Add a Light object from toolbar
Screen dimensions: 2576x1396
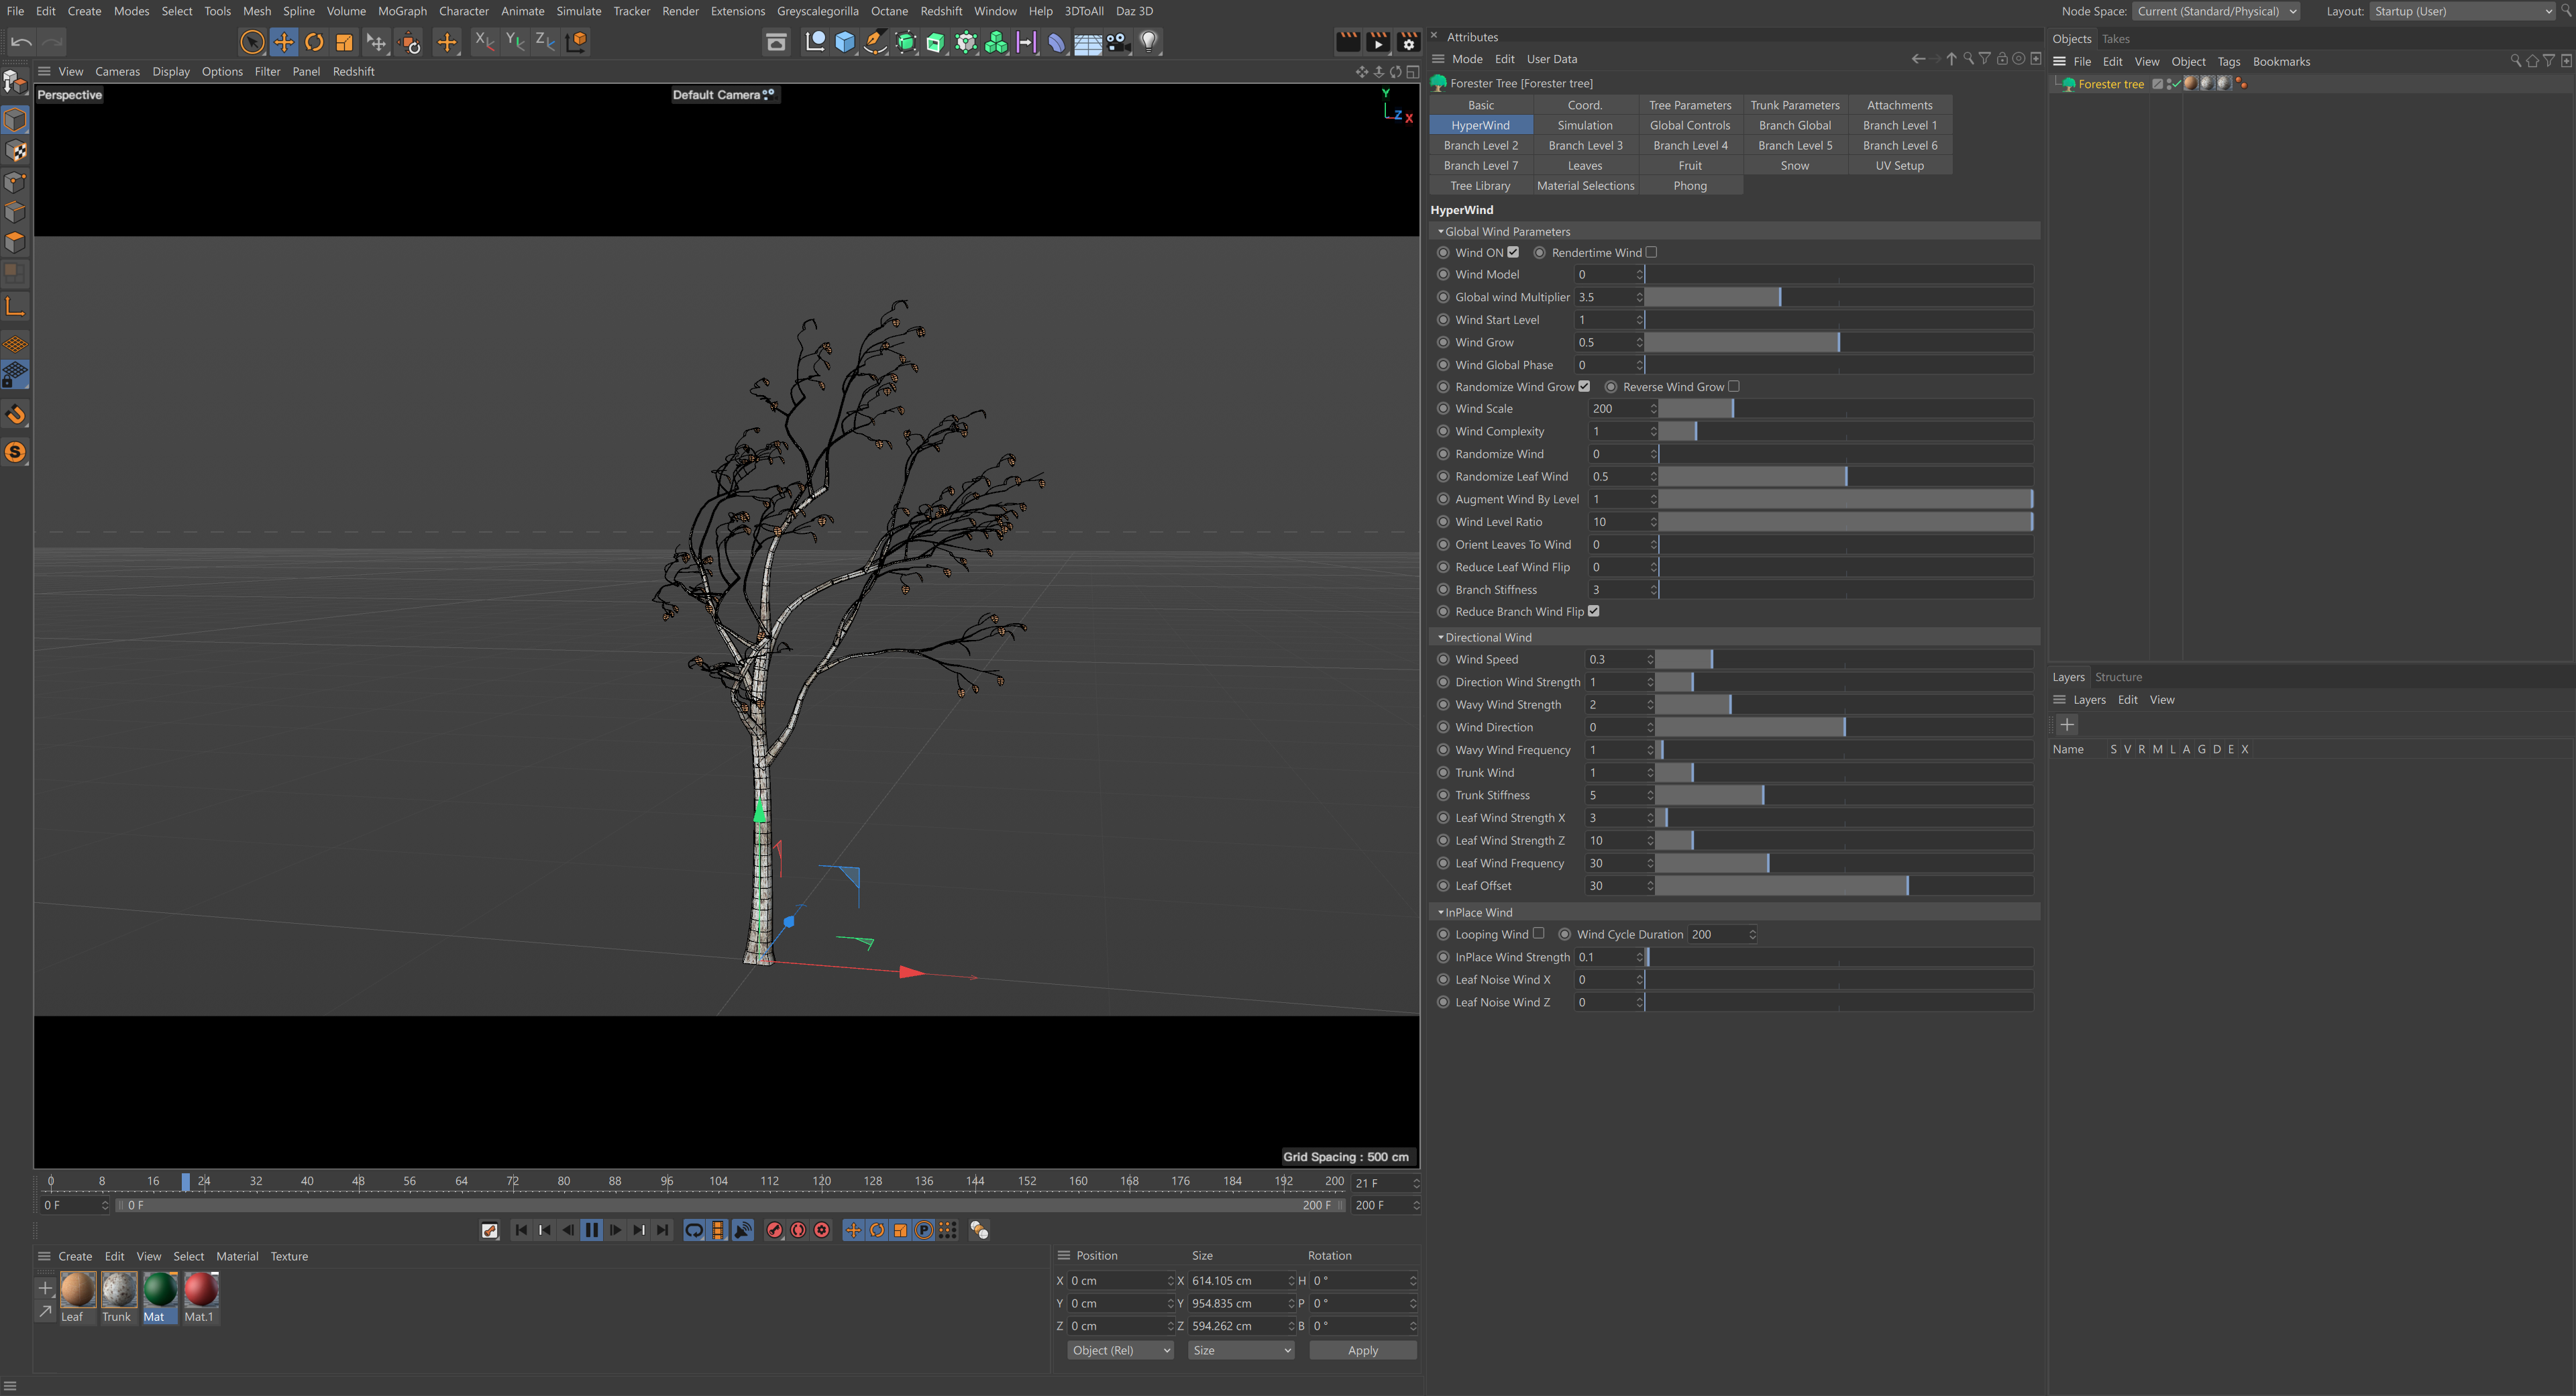click(x=1149, y=42)
